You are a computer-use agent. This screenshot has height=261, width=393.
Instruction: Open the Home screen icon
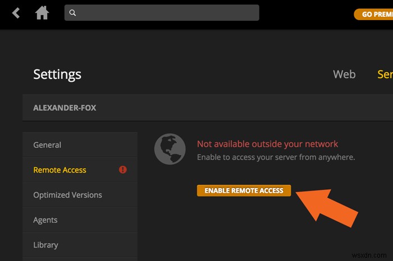42,13
